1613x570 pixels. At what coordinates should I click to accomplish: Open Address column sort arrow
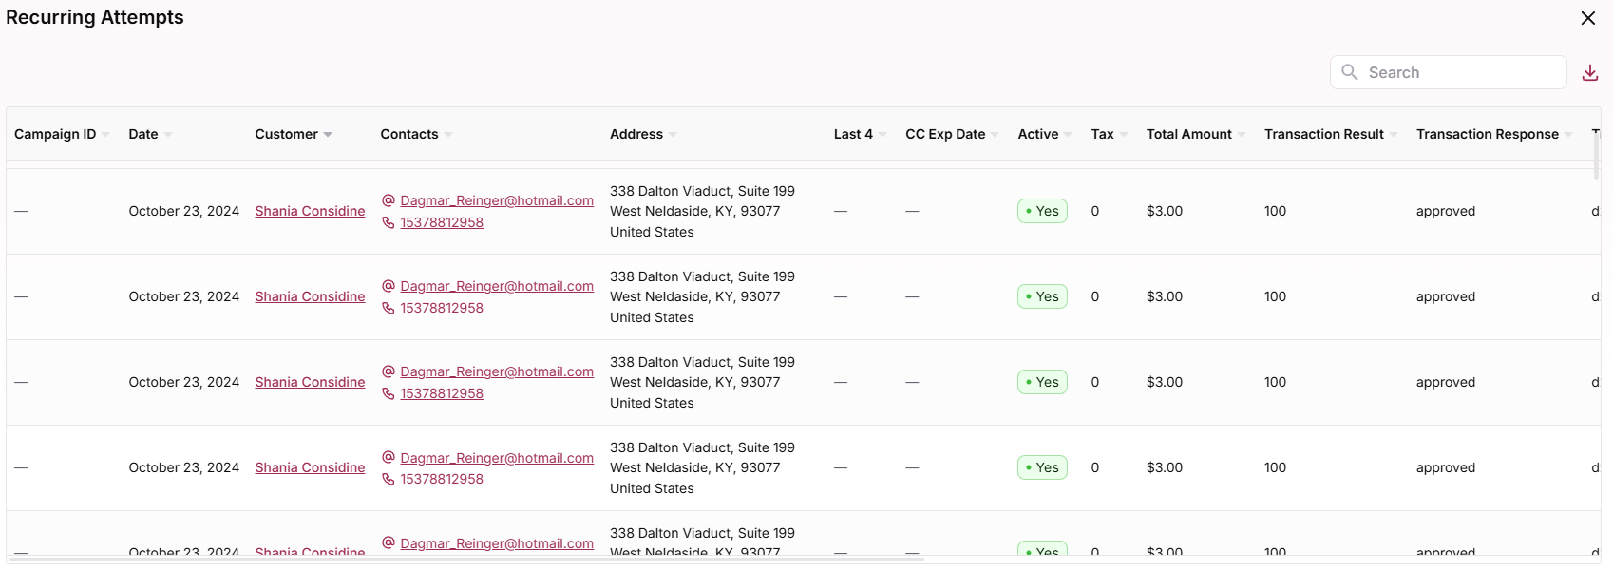[x=673, y=135]
